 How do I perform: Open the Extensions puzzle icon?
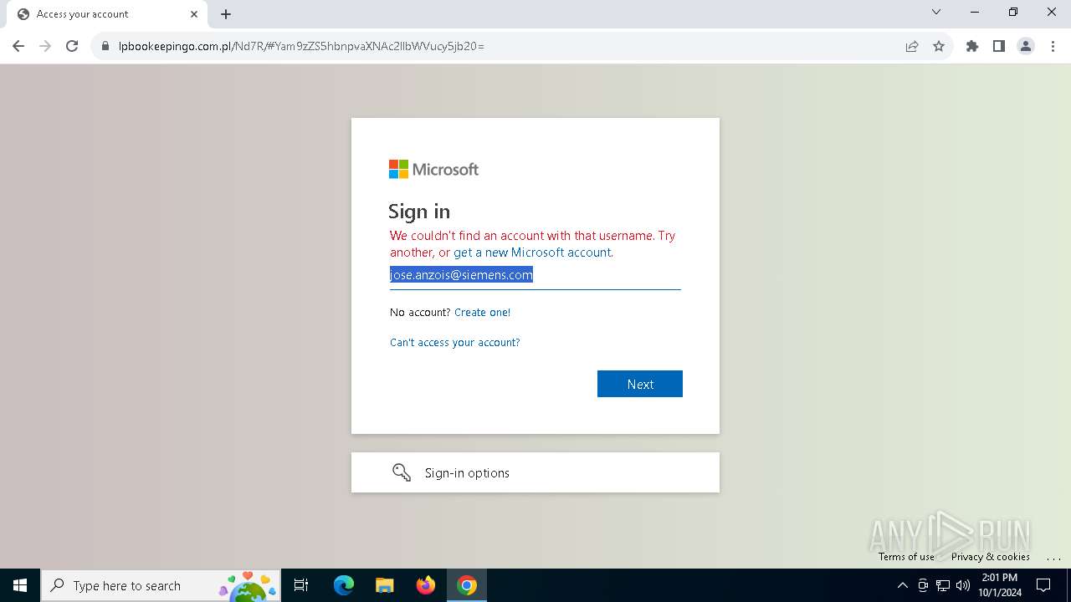971,46
